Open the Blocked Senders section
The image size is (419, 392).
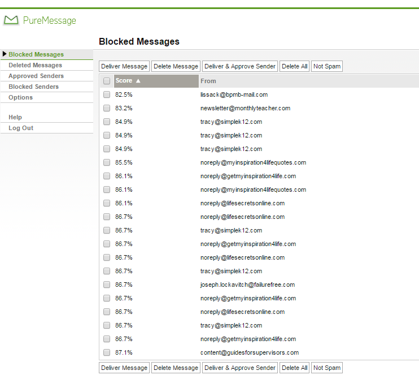coord(33,87)
